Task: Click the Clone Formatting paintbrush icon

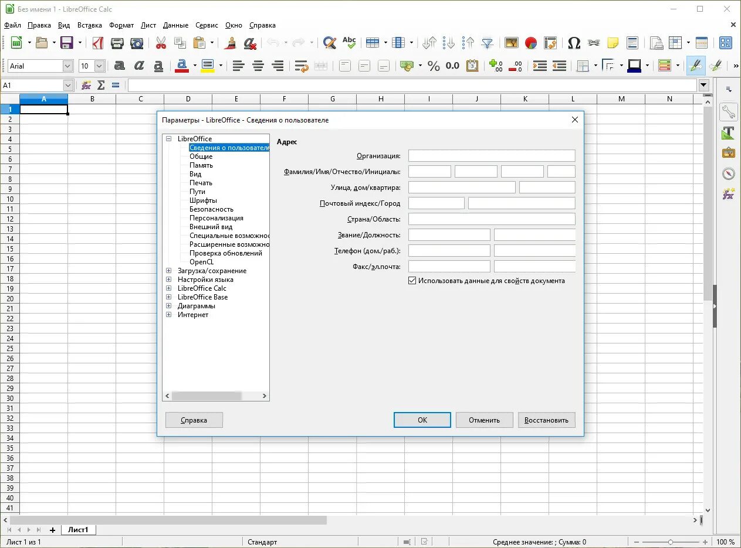Action: click(231, 43)
